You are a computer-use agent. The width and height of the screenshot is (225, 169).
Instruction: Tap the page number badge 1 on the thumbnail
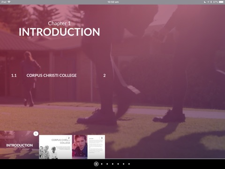[36, 134]
